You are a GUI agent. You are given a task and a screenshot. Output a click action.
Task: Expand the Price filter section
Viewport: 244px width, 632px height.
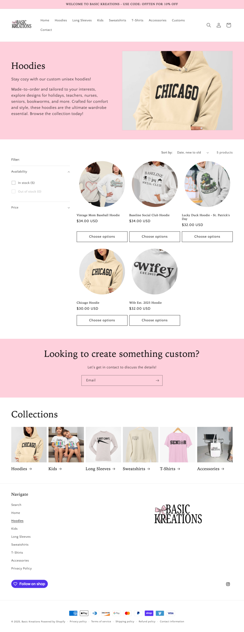[41, 207]
